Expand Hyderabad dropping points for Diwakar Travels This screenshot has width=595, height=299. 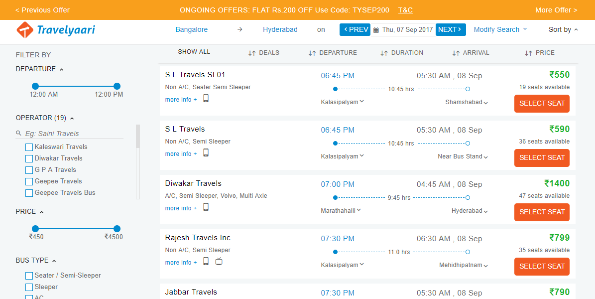pos(470,211)
